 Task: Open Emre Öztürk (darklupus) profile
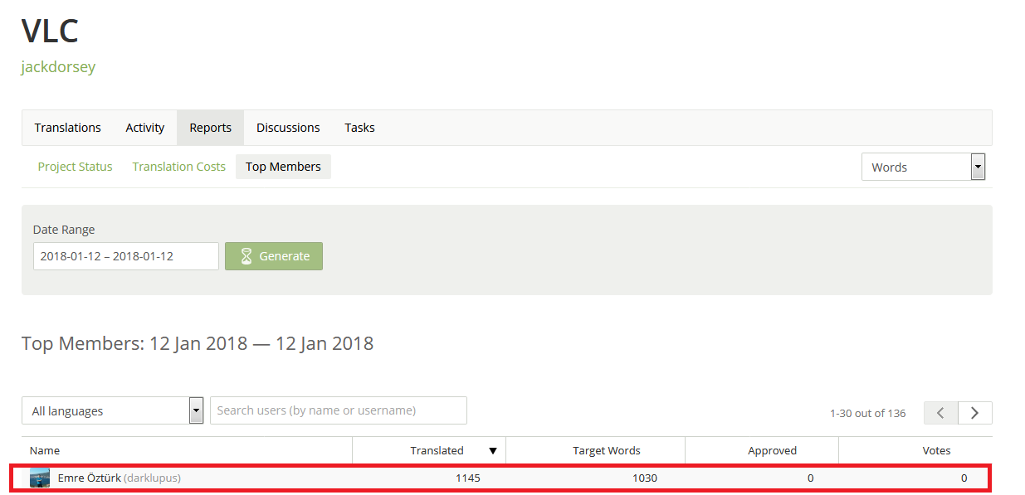click(x=119, y=478)
